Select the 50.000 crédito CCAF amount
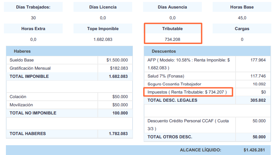 pos(259,121)
